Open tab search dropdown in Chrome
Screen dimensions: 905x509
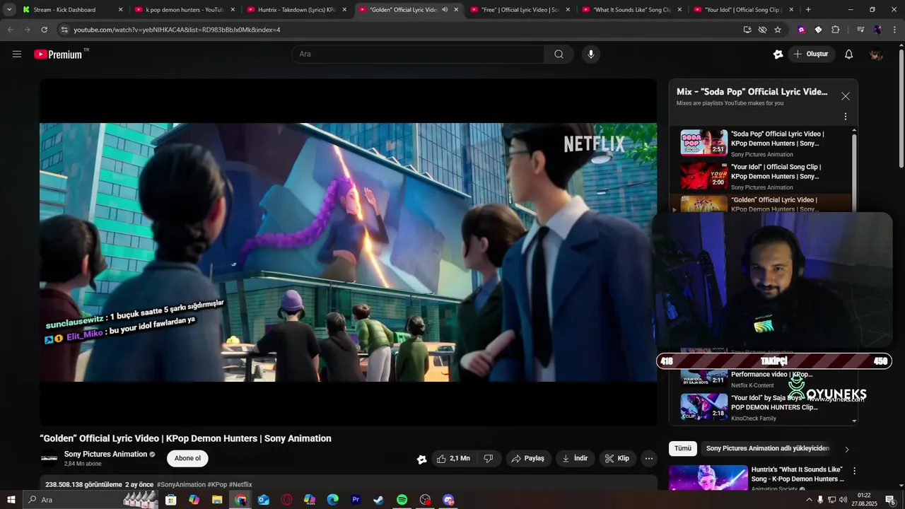coord(9,10)
